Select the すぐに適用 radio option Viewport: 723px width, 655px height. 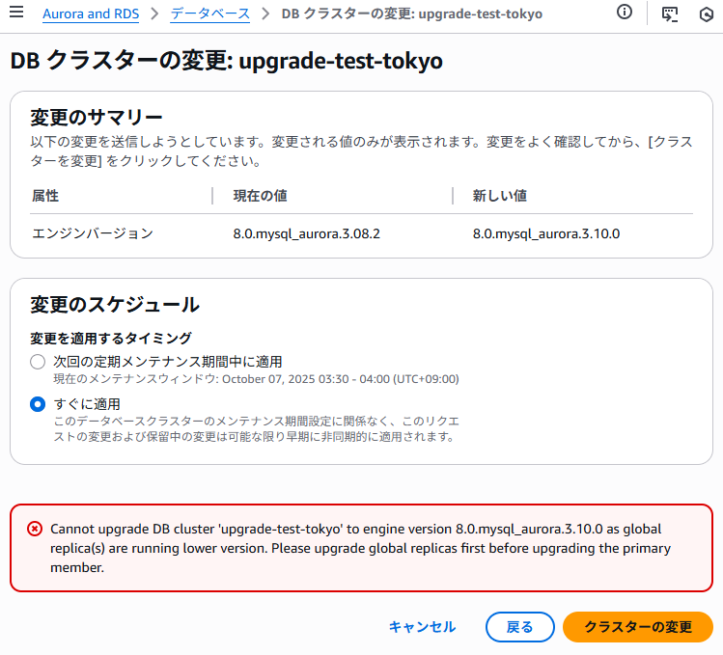(38, 404)
